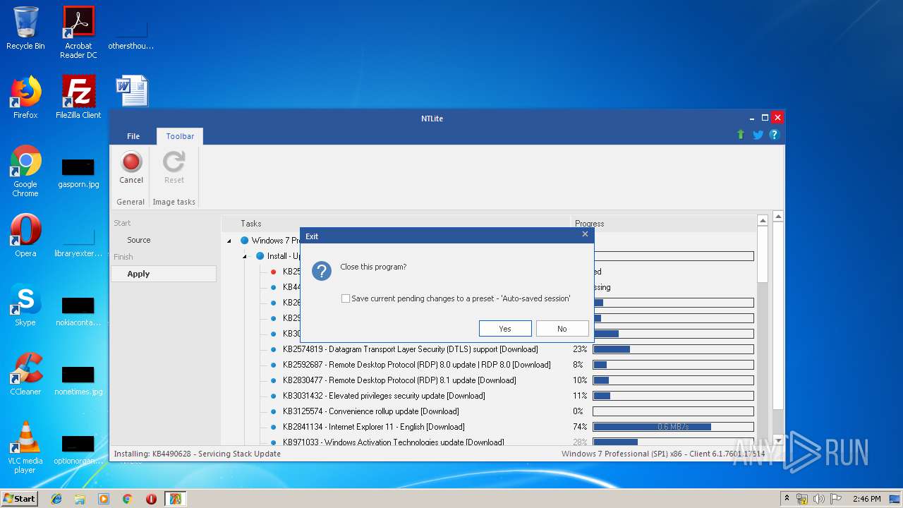
Task: Click the clock showing 2:46 PM
Action: [866, 499]
